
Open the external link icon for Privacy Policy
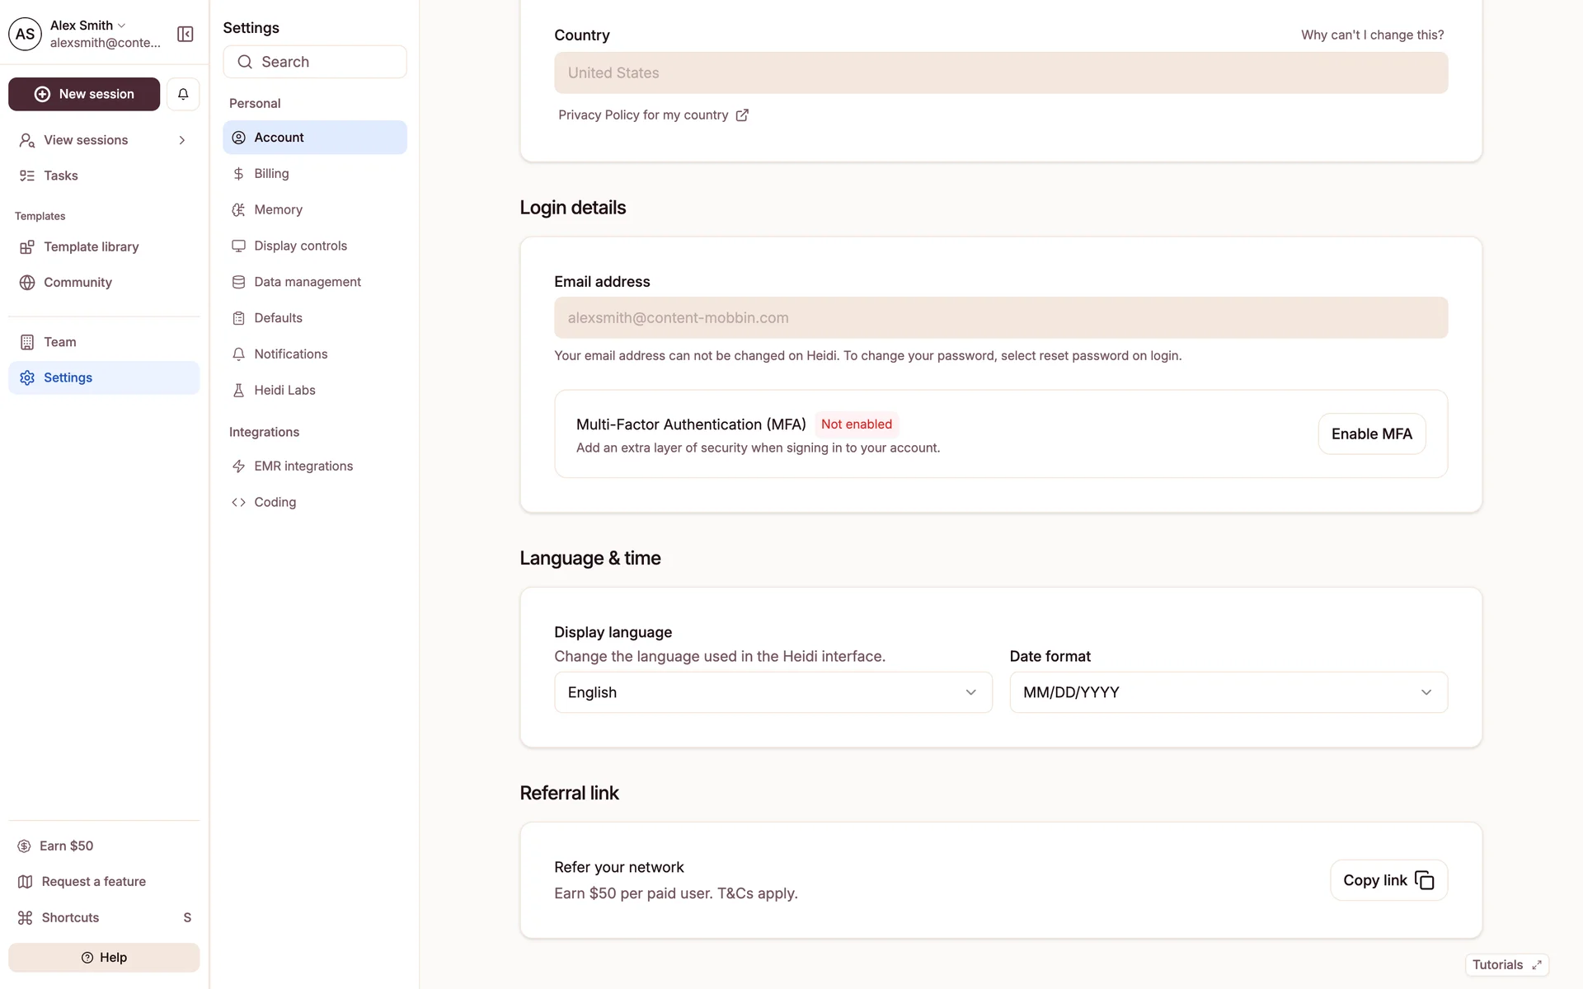pyautogui.click(x=742, y=115)
